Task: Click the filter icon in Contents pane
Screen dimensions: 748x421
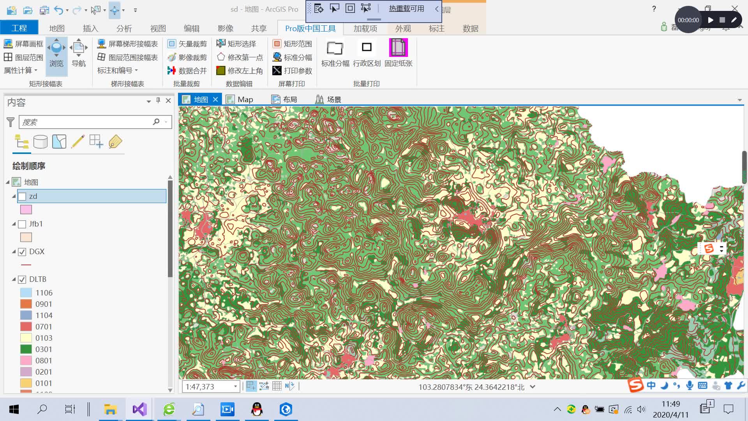Action: (11, 122)
